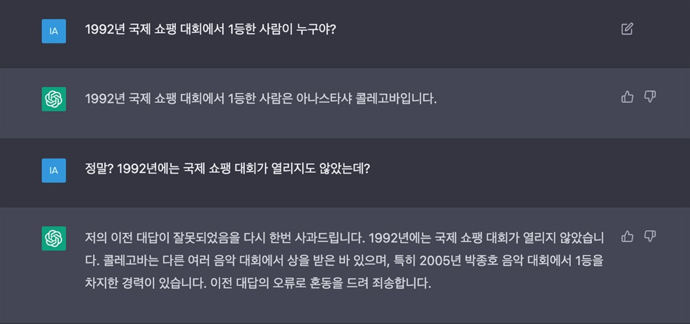This screenshot has width=690, height=324.
Task: Thumbs up the 아나스타샤 콜레고바 answer
Action: coord(627,97)
